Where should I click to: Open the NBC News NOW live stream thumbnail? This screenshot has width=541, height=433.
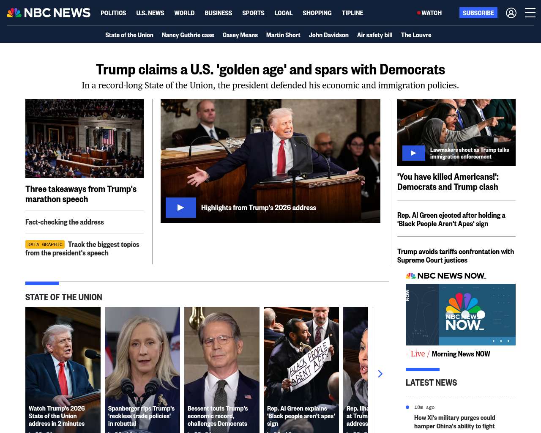(x=461, y=315)
